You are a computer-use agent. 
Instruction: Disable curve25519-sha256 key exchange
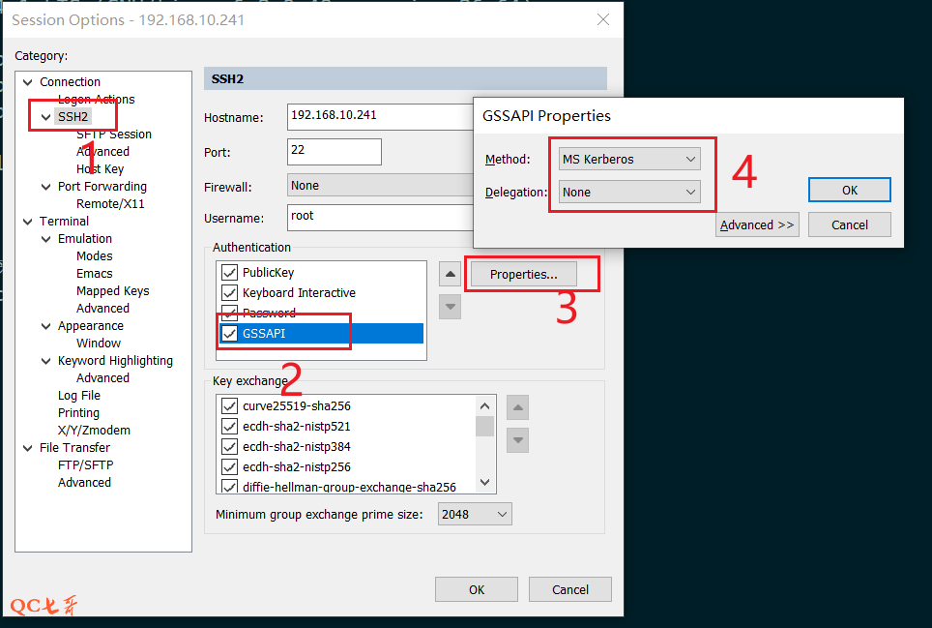[230, 406]
